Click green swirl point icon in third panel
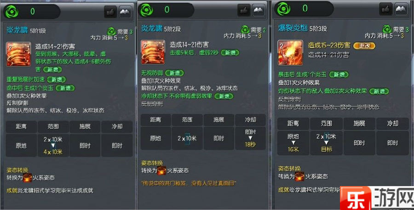 [283, 9]
